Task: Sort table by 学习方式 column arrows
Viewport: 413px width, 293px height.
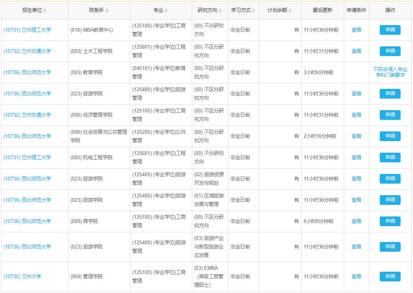Action: pyautogui.click(x=253, y=10)
